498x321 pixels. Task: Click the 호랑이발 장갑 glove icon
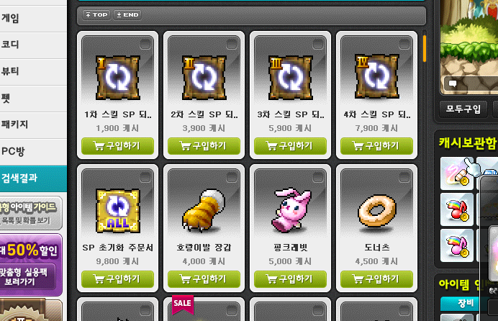tap(204, 210)
